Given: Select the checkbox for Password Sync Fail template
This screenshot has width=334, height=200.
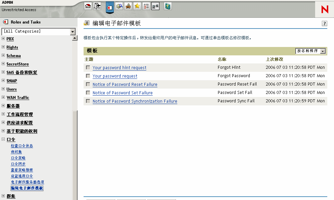Looking at the screenshot, I should coord(88,101).
